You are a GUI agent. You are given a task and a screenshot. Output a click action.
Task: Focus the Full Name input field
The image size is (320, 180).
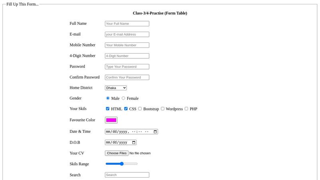127,24
